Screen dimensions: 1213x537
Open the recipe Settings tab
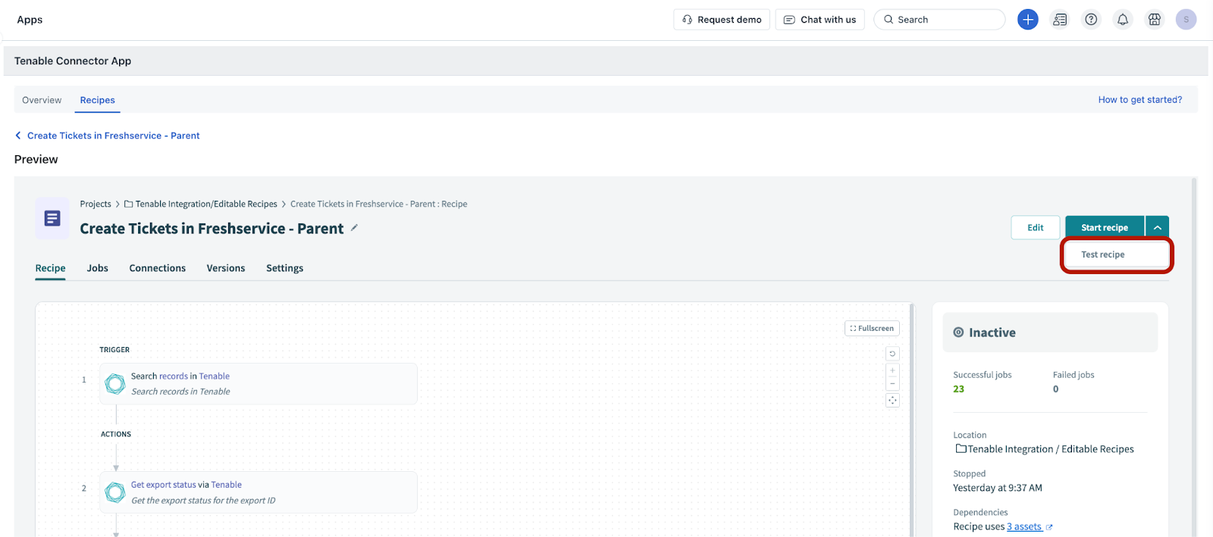click(284, 268)
